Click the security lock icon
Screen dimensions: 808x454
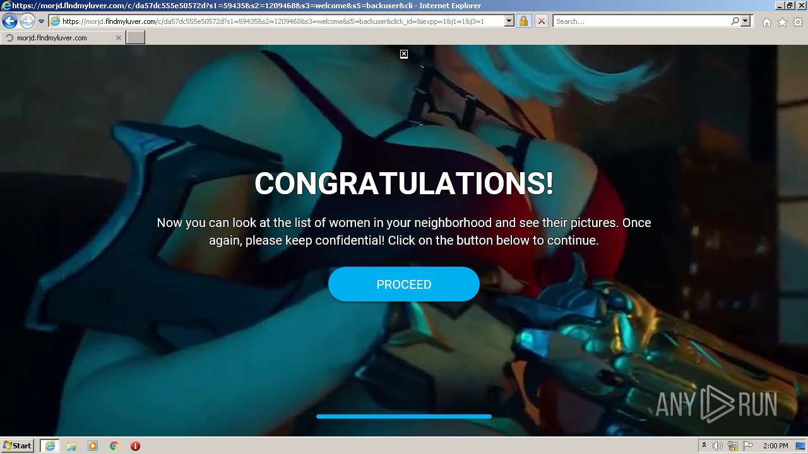[523, 21]
